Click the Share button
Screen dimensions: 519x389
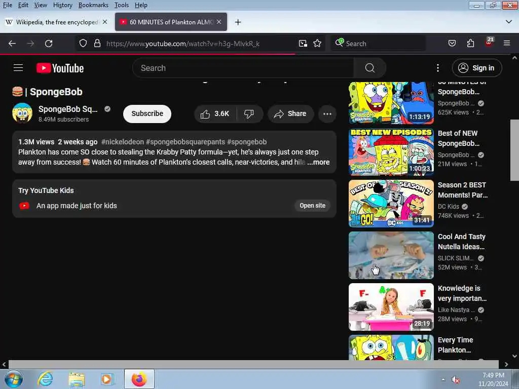(290, 114)
